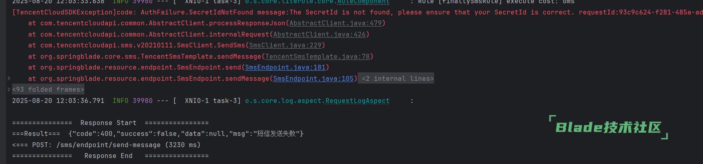The height and width of the screenshot is (164, 703).
Task: Click the Response Start separator line
Action: point(111,123)
